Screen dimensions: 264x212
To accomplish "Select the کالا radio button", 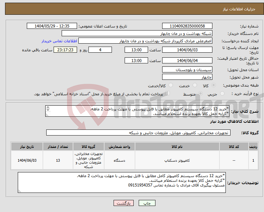I will click(x=213, y=85).
